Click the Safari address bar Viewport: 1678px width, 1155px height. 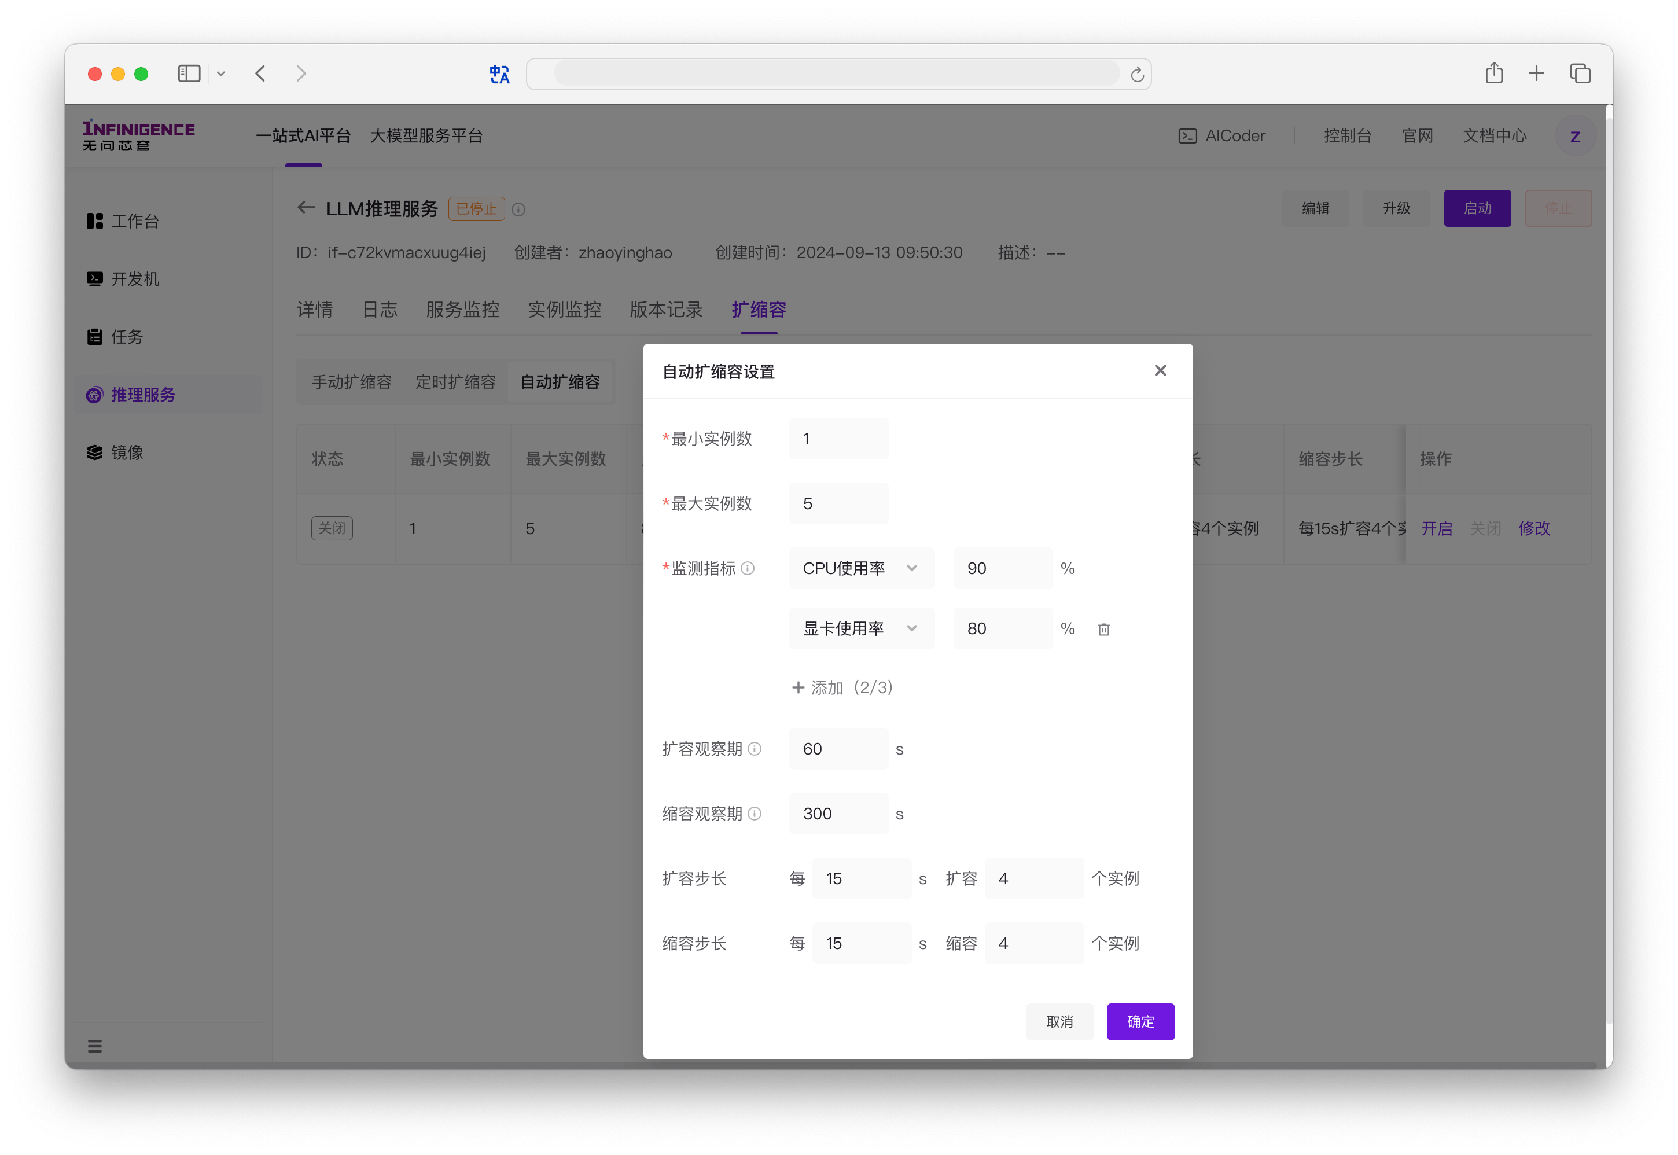[x=837, y=74]
